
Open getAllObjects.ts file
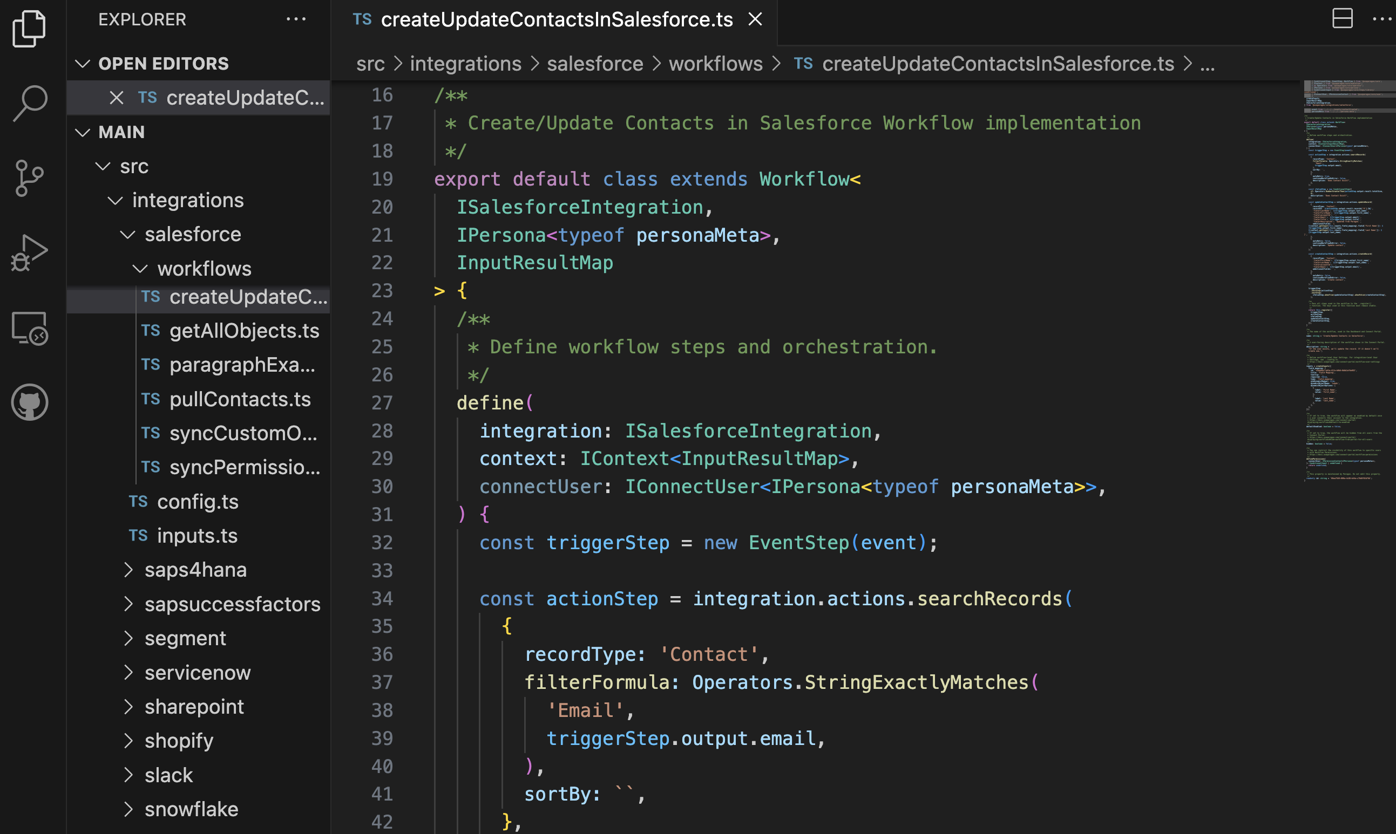pos(199,331)
